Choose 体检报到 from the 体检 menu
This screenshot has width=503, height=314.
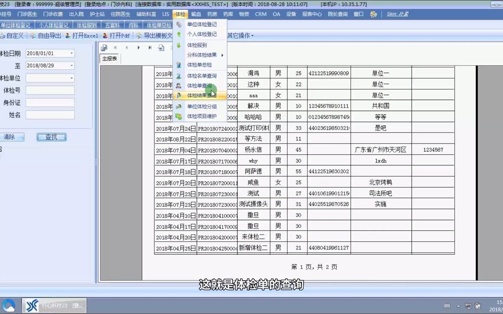pyautogui.click(x=197, y=45)
